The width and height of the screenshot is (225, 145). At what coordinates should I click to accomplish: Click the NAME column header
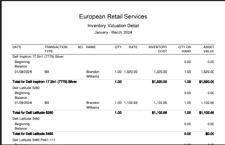point(91,47)
